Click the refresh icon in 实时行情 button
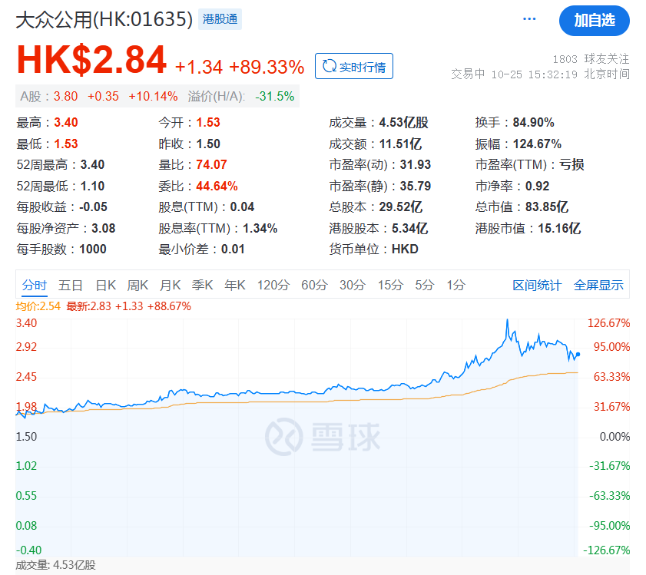 [x=330, y=67]
